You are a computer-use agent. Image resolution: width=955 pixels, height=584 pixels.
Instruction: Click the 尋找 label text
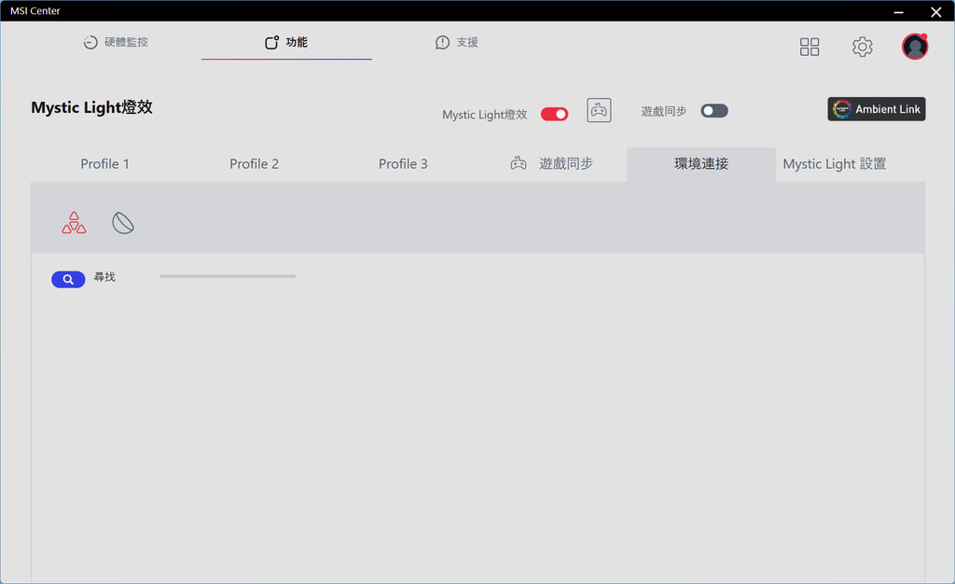(104, 277)
